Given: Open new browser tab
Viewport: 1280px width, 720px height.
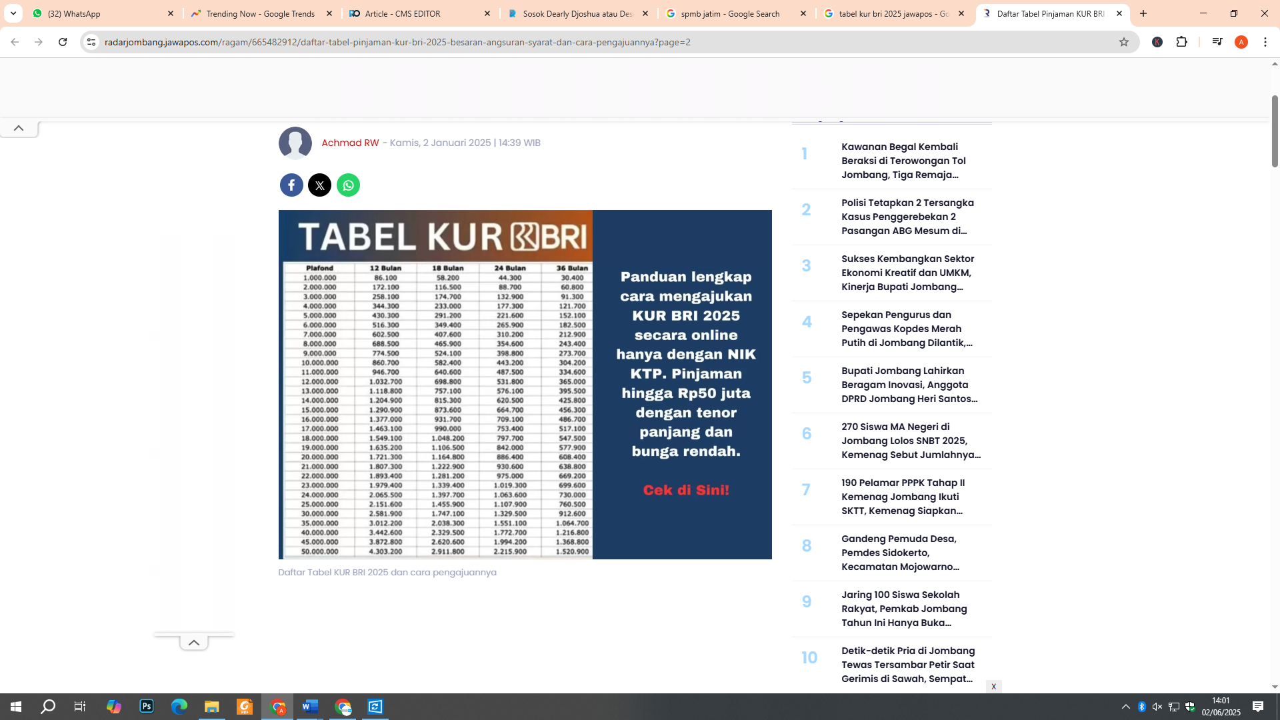Looking at the screenshot, I should pos(1143,13).
